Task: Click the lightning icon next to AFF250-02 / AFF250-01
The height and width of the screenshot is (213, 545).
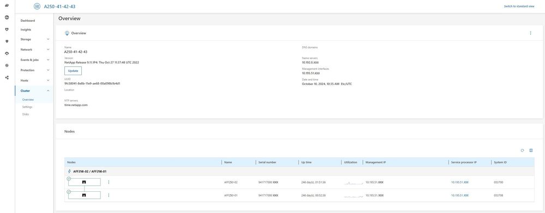Action: pos(69,171)
